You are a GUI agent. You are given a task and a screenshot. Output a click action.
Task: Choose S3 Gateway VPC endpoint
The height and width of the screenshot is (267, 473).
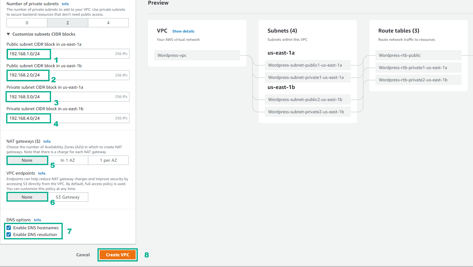point(68,197)
